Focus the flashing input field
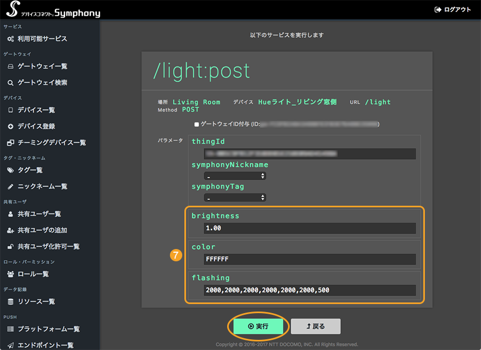Viewport: 481px width, 350px height. pos(310,290)
